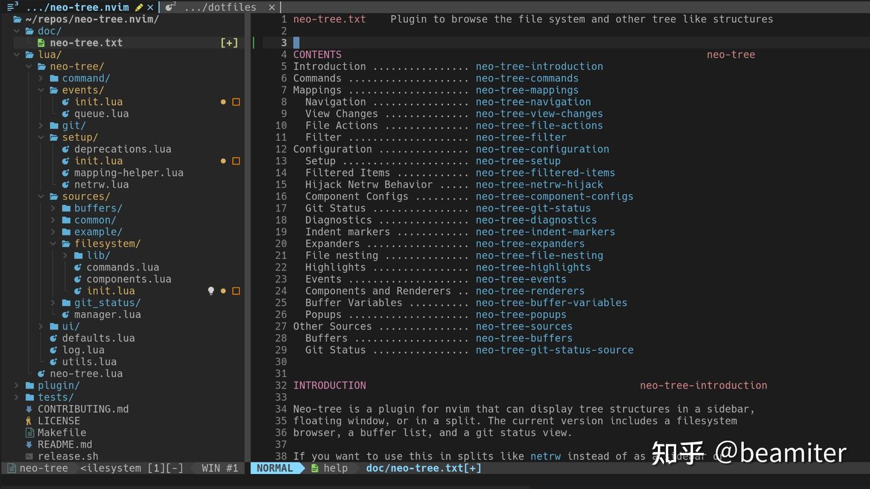
Task: Expand the lib/ folder chevron
Action: tap(65, 255)
